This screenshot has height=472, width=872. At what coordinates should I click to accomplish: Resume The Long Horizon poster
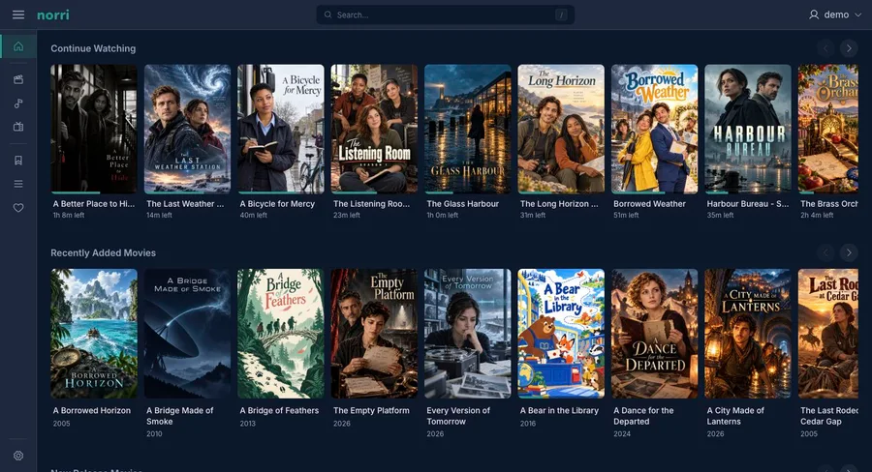tap(561, 129)
